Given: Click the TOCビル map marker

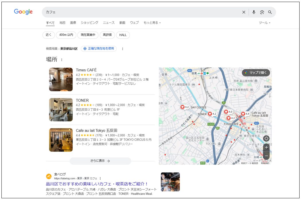Looking at the screenshot, I should pos(219,144).
